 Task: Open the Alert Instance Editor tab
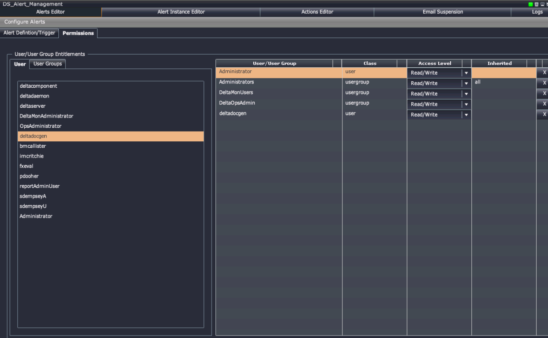[x=181, y=12]
